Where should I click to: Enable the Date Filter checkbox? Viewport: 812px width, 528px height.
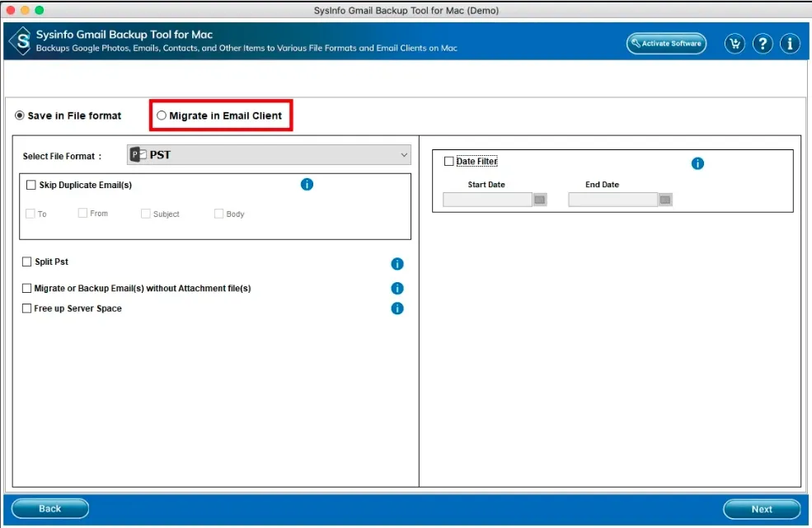449,161
